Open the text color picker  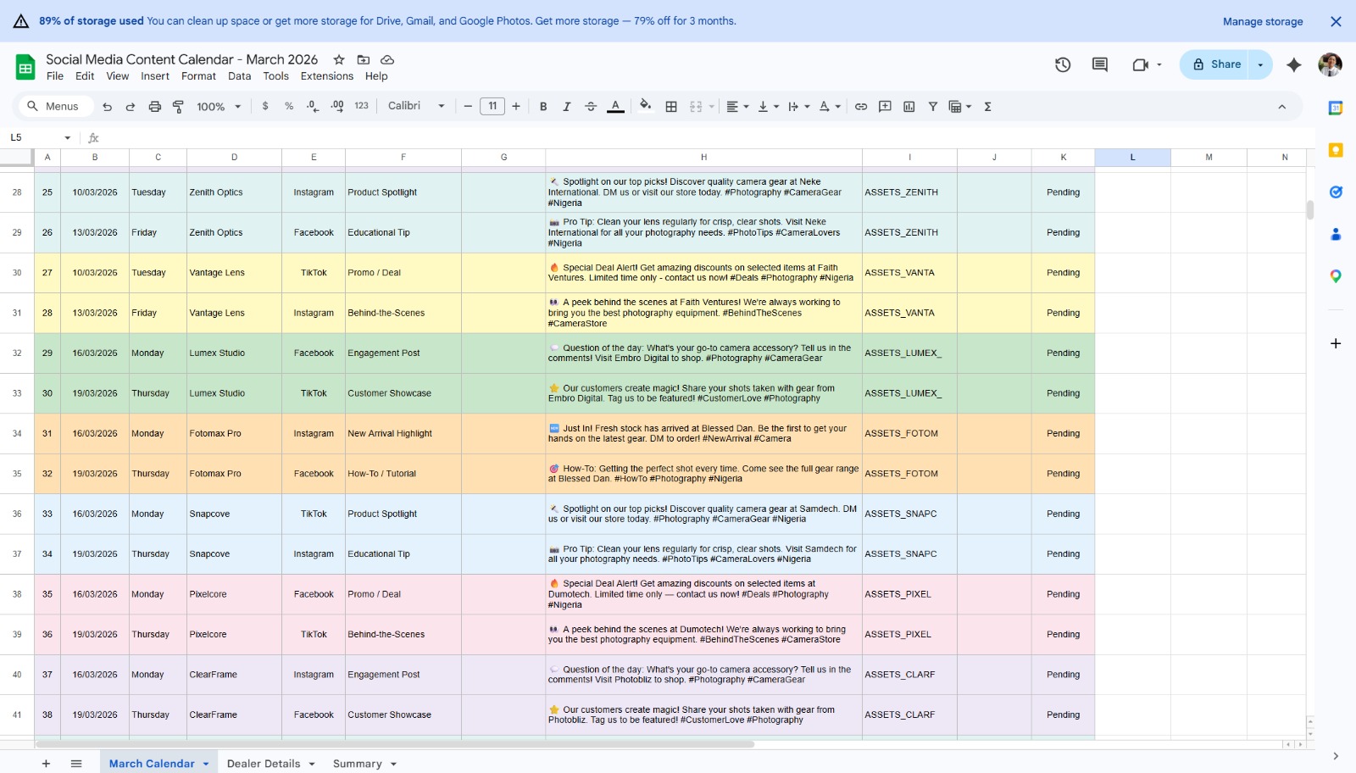click(616, 107)
